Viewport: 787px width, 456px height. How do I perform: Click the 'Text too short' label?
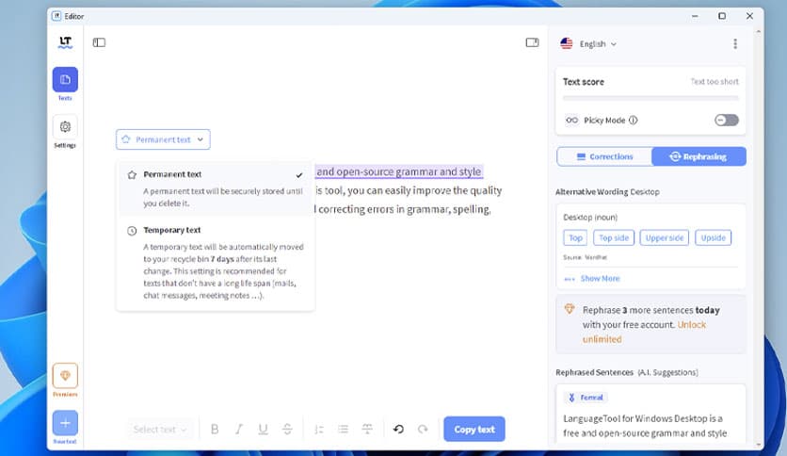click(x=715, y=81)
